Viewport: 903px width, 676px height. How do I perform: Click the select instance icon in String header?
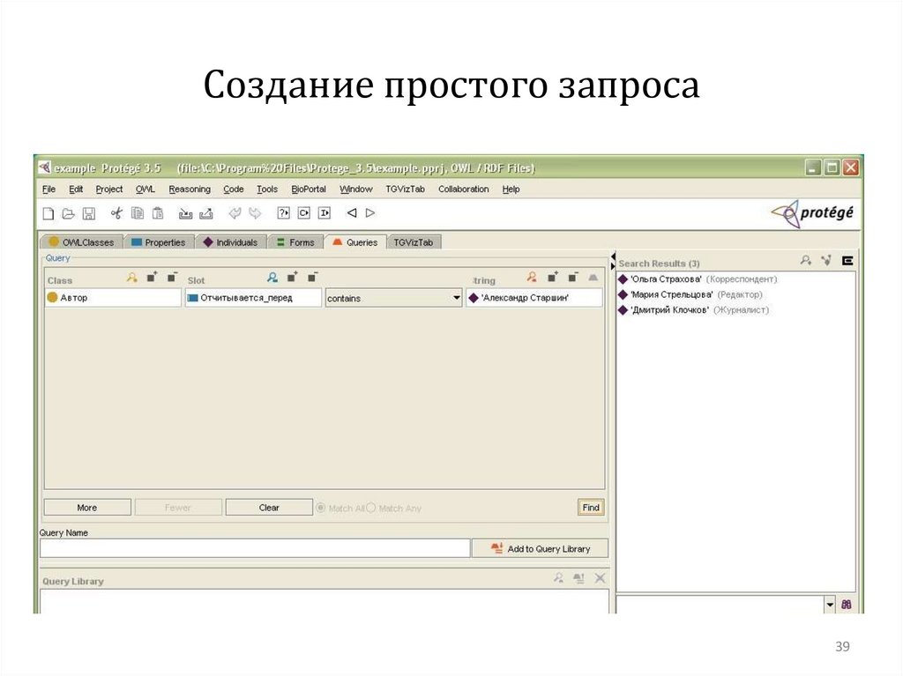point(532,278)
